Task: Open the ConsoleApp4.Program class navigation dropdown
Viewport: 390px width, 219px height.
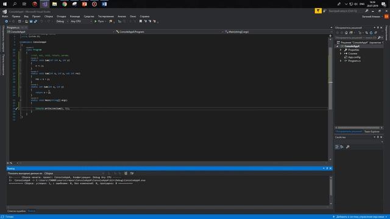Action: pos(169,32)
